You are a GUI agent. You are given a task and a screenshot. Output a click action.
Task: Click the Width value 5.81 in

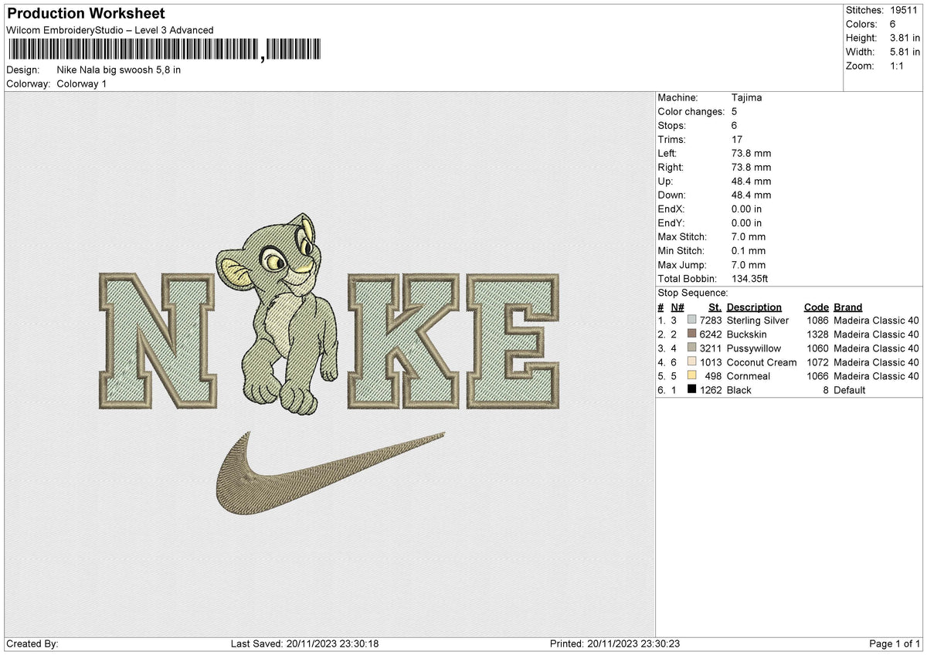tap(904, 52)
